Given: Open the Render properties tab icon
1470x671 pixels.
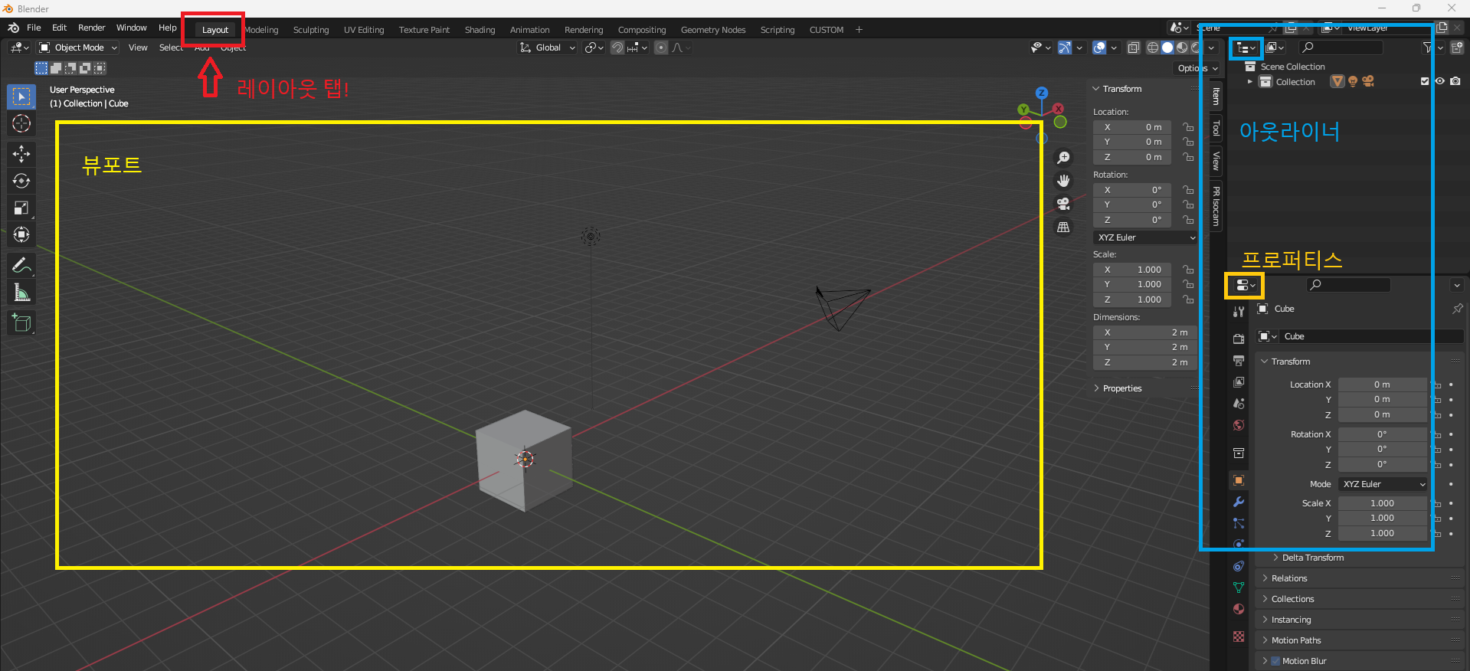Looking at the screenshot, I should coord(1239,339).
